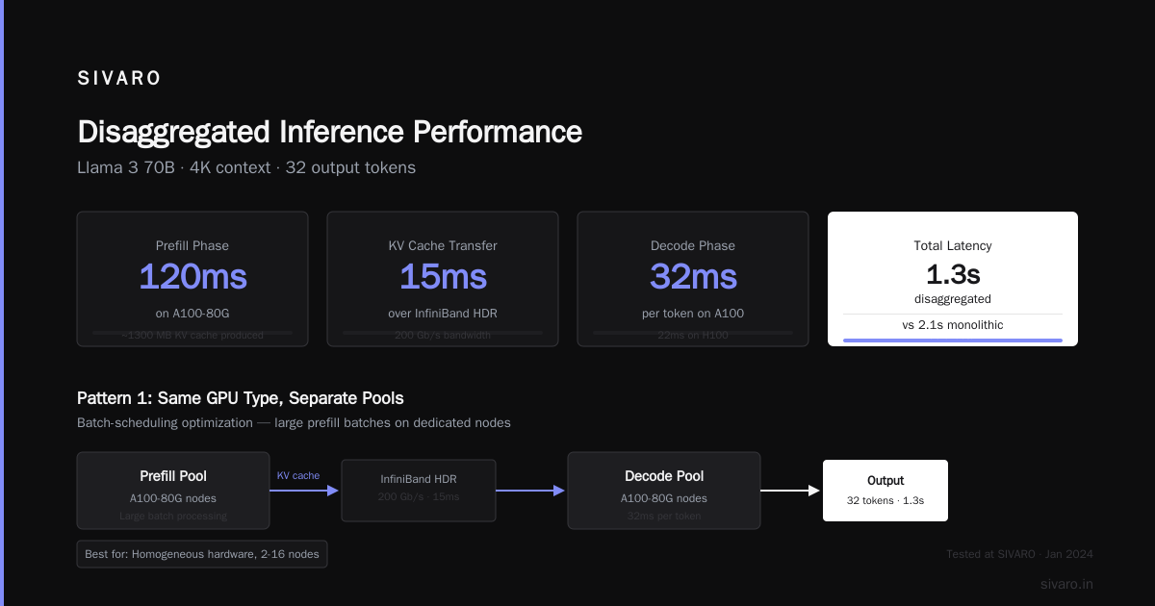1155x606 pixels.
Task: Click the "Batch-scheduling optimization" description line
Action: point(294,422)
